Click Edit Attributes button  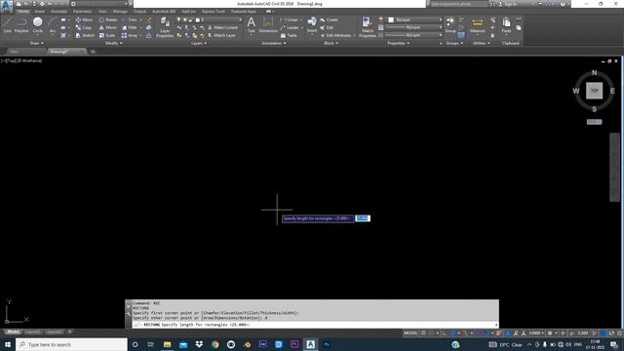[336, 35]
